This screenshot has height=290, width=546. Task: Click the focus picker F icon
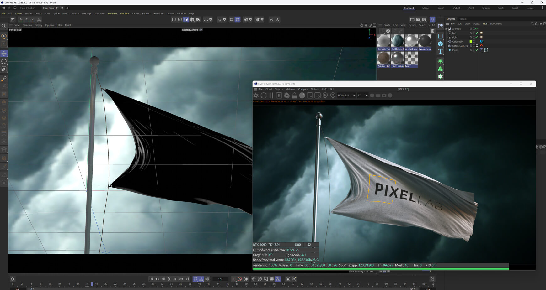click(x=325, y=95)
